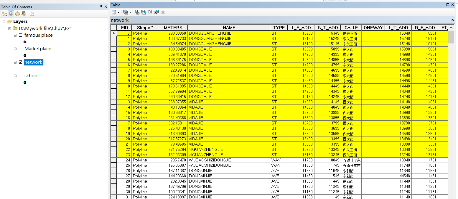Click the row selector for FID 24
The width and height of the screenshot is (458, 199).
[x=114, y=160]
